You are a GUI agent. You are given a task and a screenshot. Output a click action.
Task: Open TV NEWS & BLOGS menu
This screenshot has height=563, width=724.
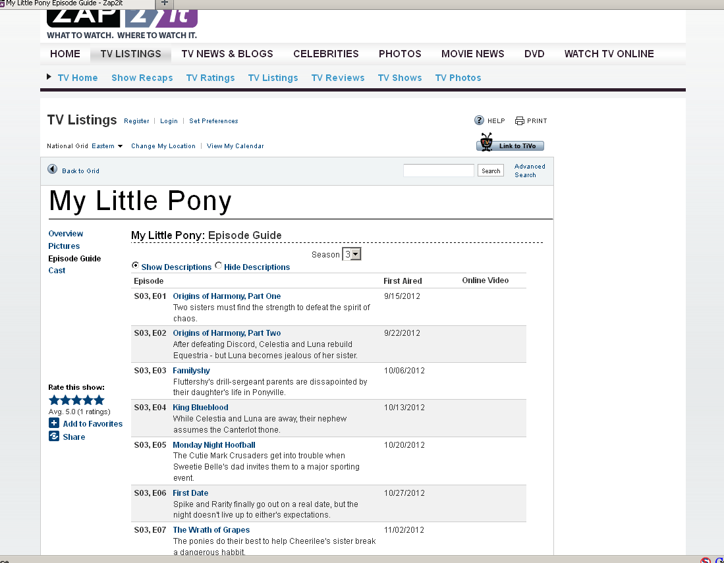(x=227, y=54)
